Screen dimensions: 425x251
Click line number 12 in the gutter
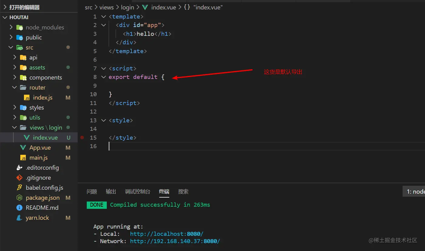point(93,112)
